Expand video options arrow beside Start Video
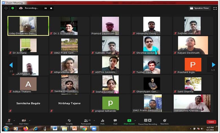This screenshot has width=220, height=133. (30, 121)
